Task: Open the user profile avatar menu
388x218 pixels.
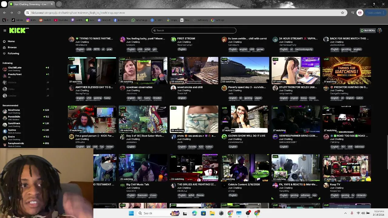Action: click(380, 30)
